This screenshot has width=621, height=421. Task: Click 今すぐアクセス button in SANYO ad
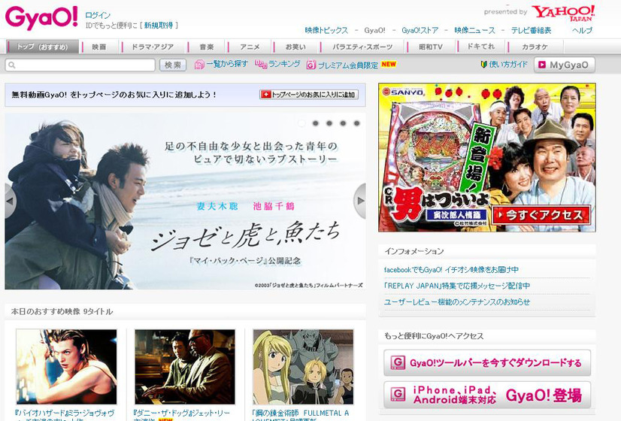pos(541,215)
